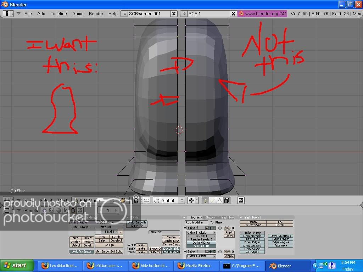Image resolution: width=363 pixels, height=272 pixels.
Task: Click Apply on the first Subsurf modifier
Action: 229,232
